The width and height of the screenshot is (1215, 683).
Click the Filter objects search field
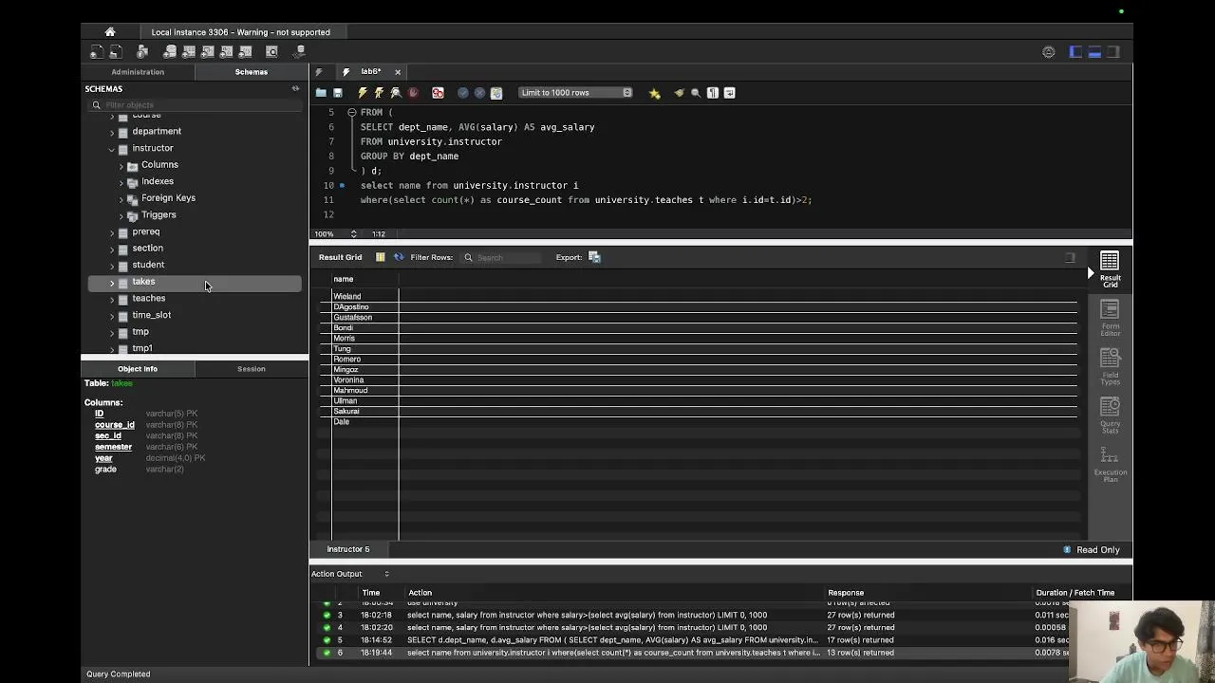point(195,104)
